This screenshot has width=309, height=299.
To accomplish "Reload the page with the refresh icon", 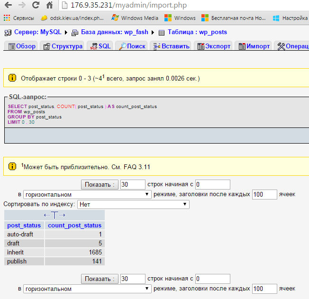I will [x=36, y=5].
